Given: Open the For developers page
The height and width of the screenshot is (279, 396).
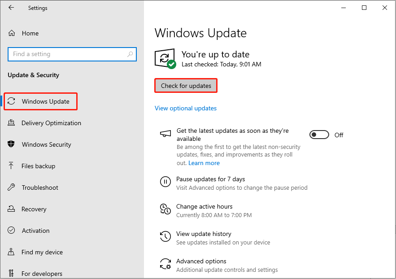Looking at the screenshot, I should [x=42, y=274].
